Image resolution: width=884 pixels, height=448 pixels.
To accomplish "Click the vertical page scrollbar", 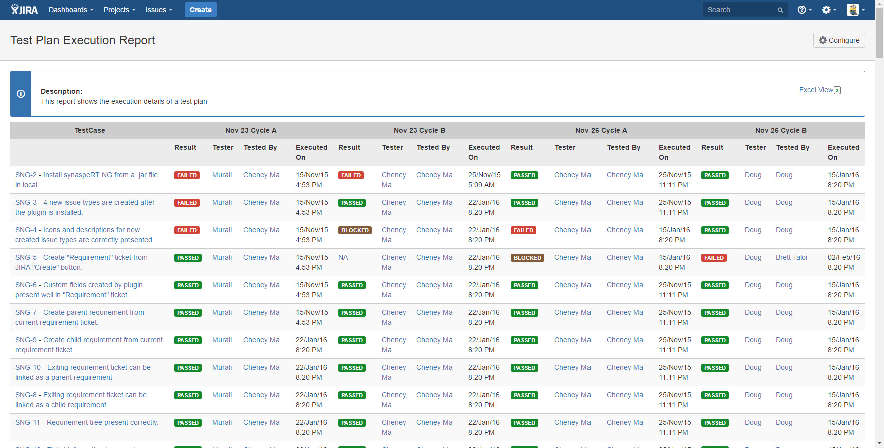I will [x=879, y=224].
